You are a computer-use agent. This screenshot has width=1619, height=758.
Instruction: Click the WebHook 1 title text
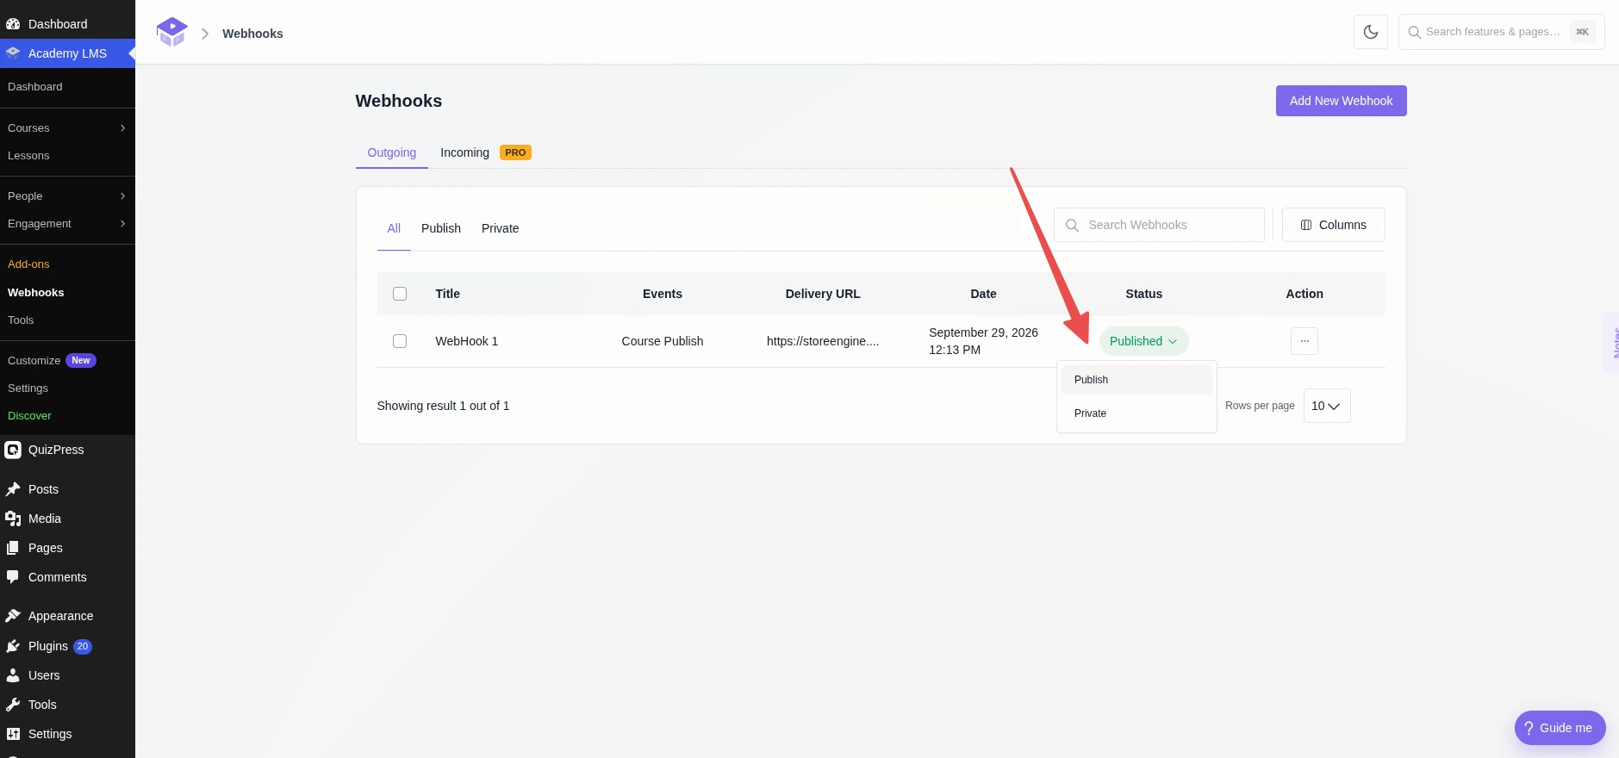[466, 341]
